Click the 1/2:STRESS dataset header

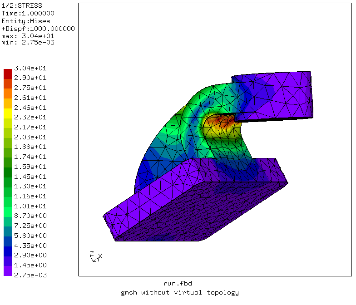[22, 5]
